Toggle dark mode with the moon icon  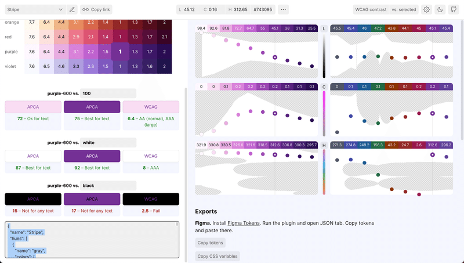pos(440,9)
